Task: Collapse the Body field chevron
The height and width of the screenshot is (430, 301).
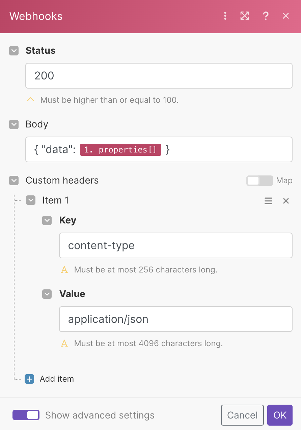Action: tap(14, 124)
